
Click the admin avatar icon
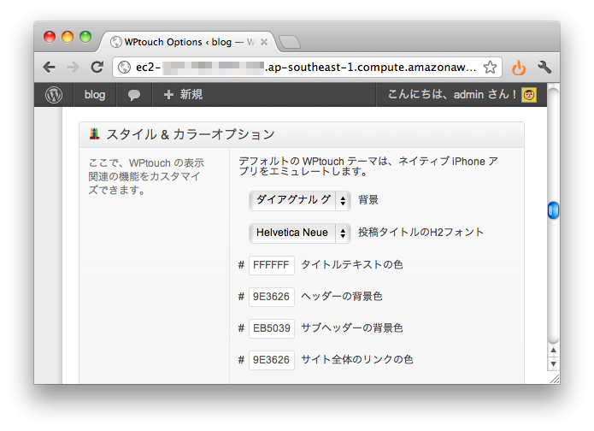click(x=529, y=95)
